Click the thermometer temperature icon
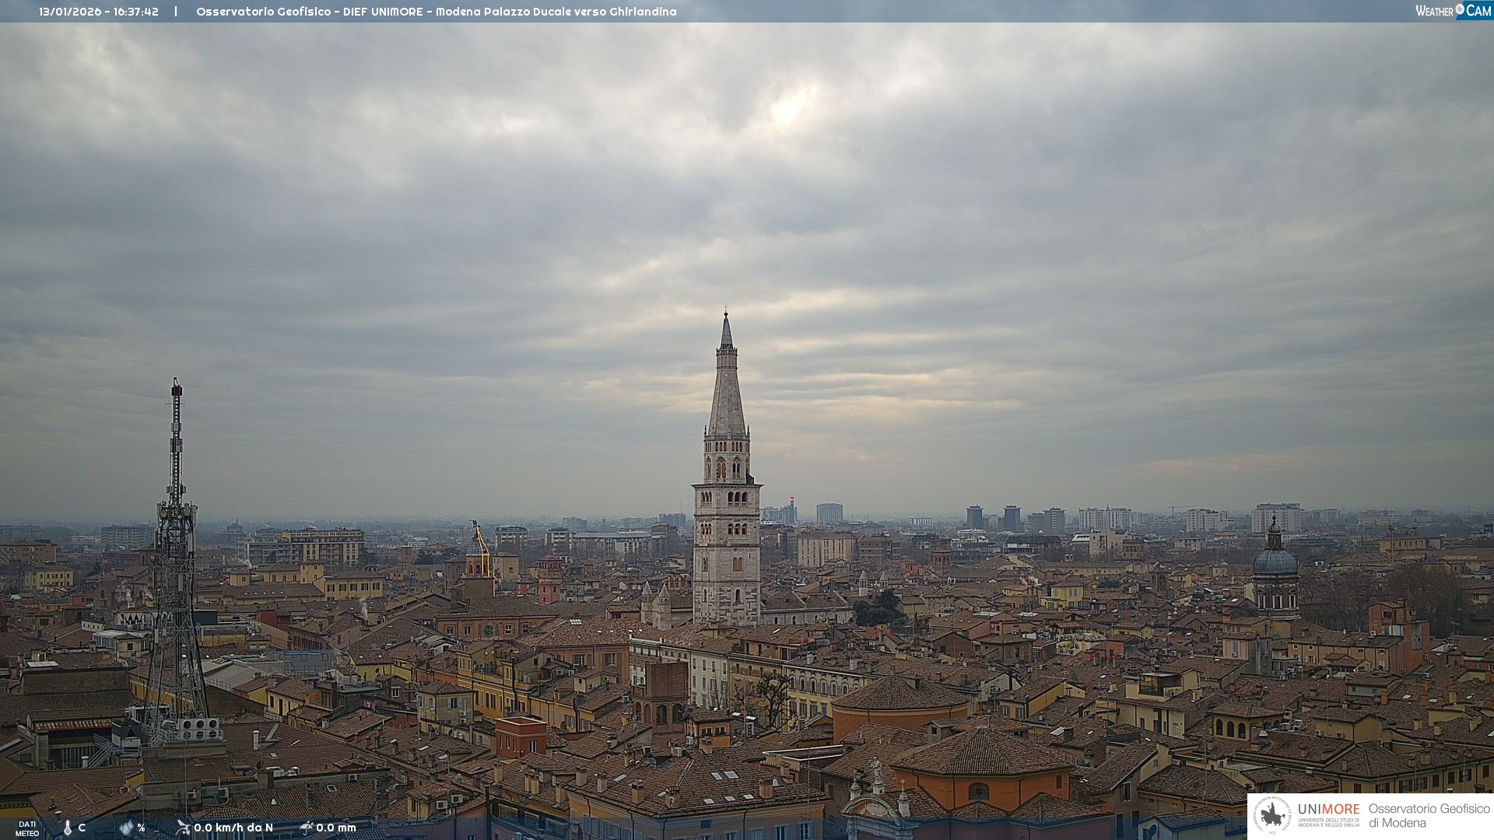This screenshot has height=840, width=1494. pos(68,828)
